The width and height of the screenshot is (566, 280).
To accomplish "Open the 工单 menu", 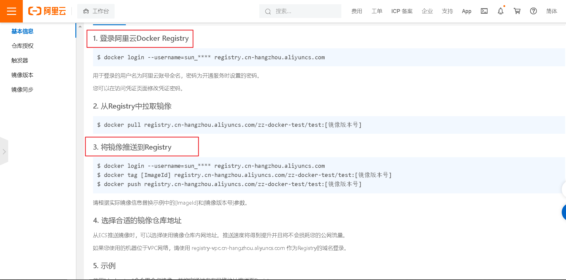I will click(x=377, y=11).
